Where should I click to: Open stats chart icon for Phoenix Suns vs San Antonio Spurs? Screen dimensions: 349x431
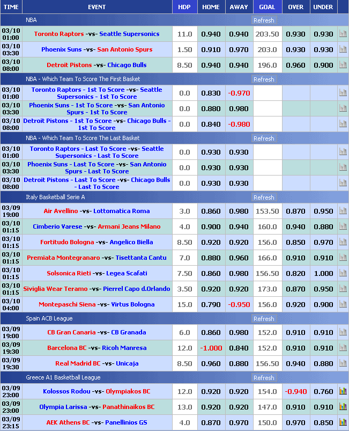[x=343, y=49]
